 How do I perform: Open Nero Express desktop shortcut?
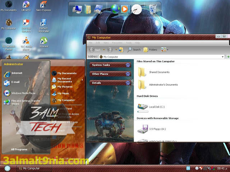43,6
